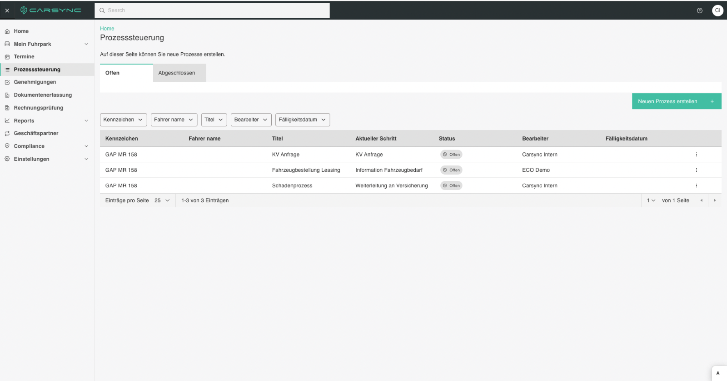727x381 pixels.
Task: Click Offen status badge in Fahrzeugbestellung Leasing row
Action: [x=451, y=170]
